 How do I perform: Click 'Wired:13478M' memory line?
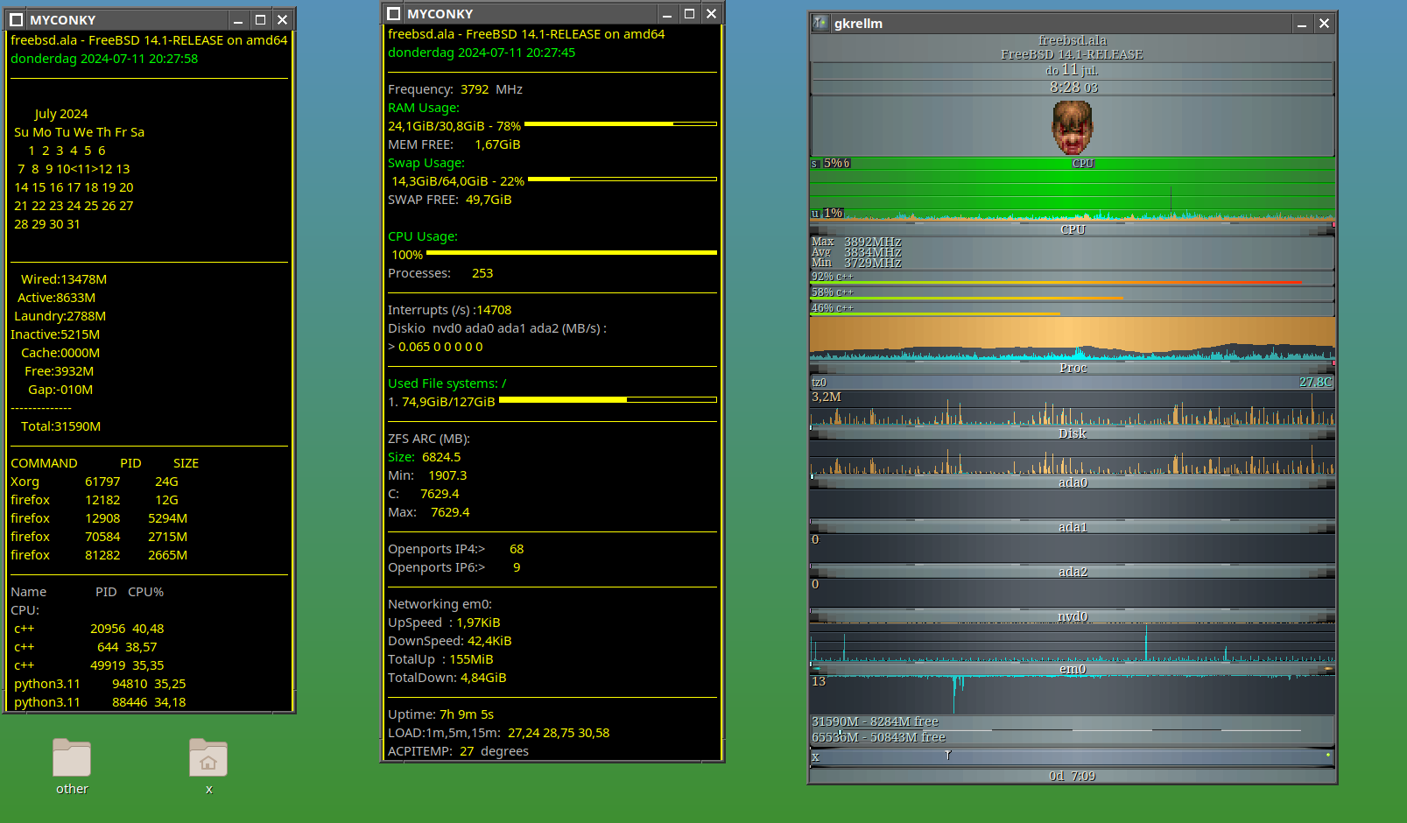pos(64,279)
